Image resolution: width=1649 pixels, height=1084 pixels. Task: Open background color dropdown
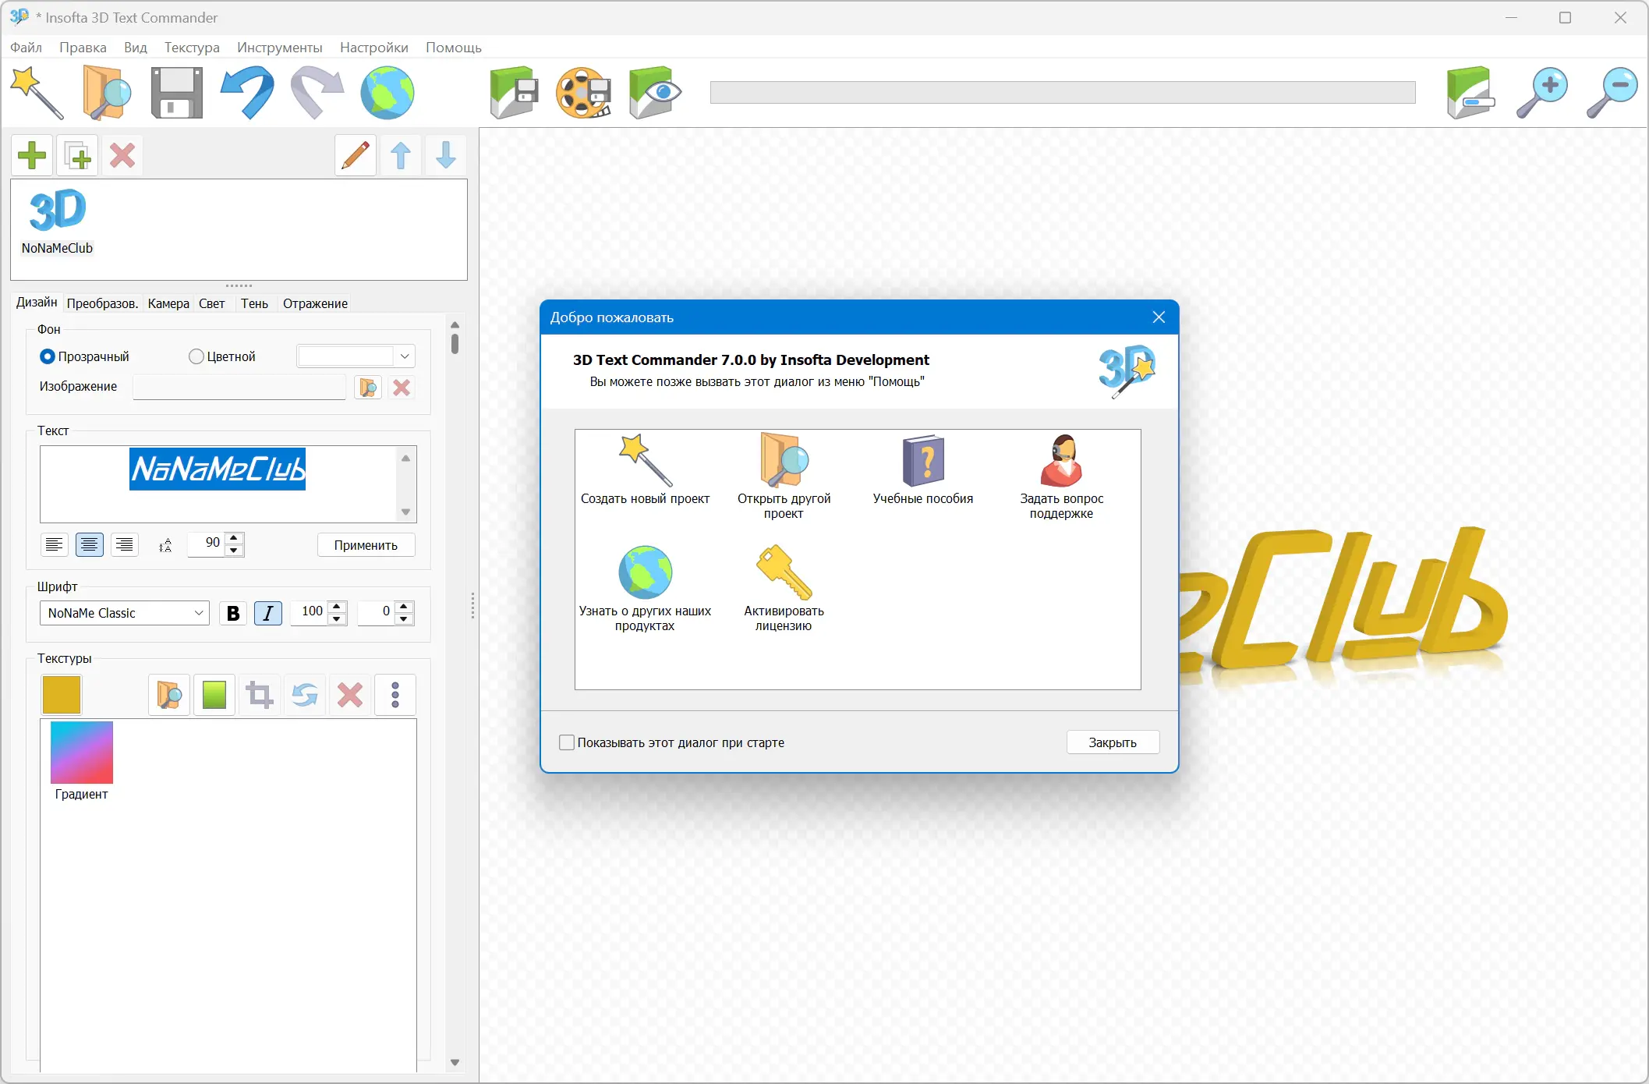405,356
